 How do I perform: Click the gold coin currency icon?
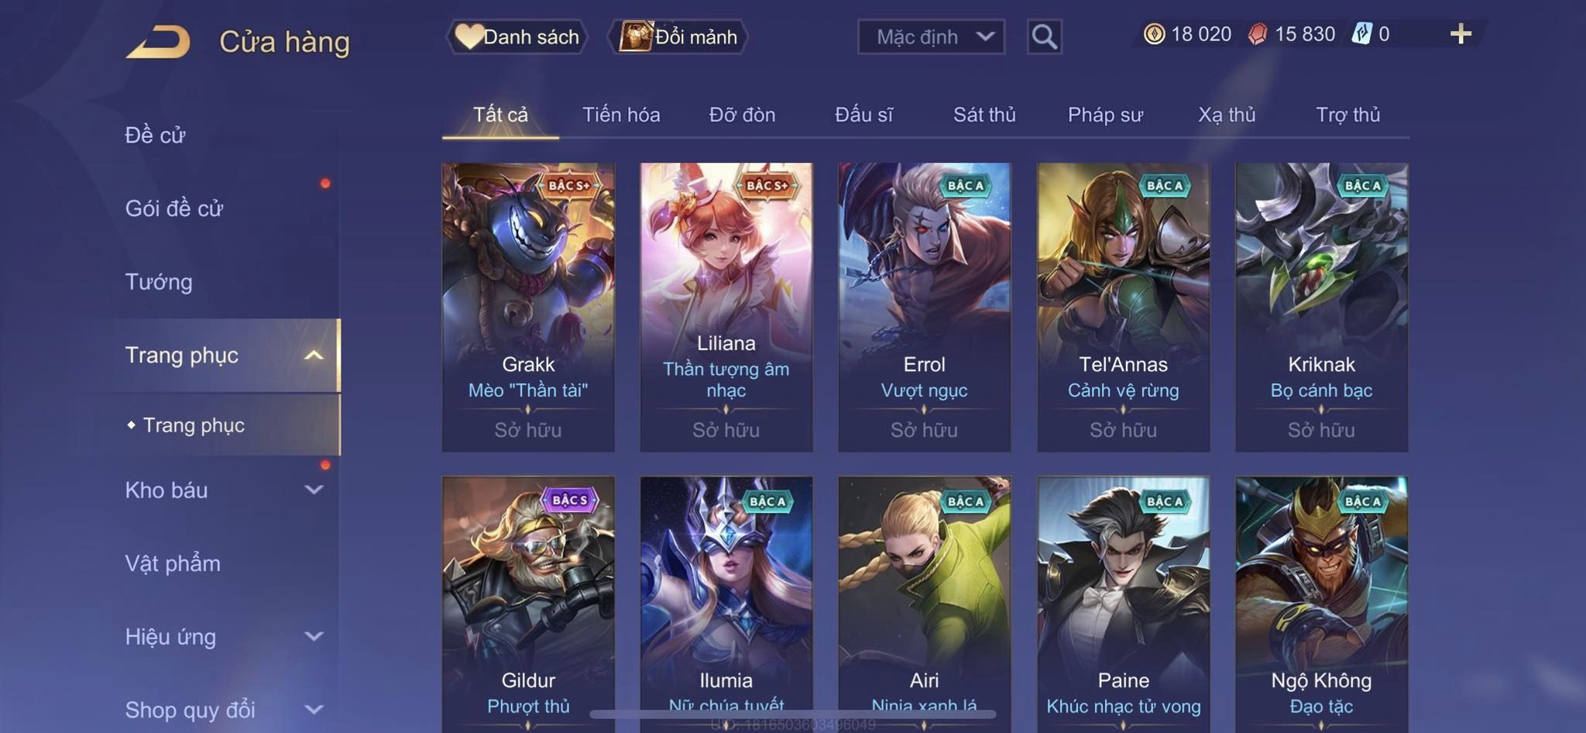(x=1154, y=34)
